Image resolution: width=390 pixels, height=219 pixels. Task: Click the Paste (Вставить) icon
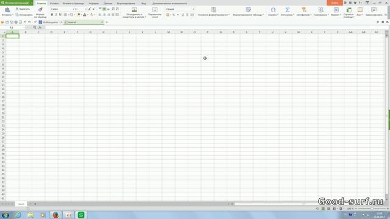click(7, 10)
